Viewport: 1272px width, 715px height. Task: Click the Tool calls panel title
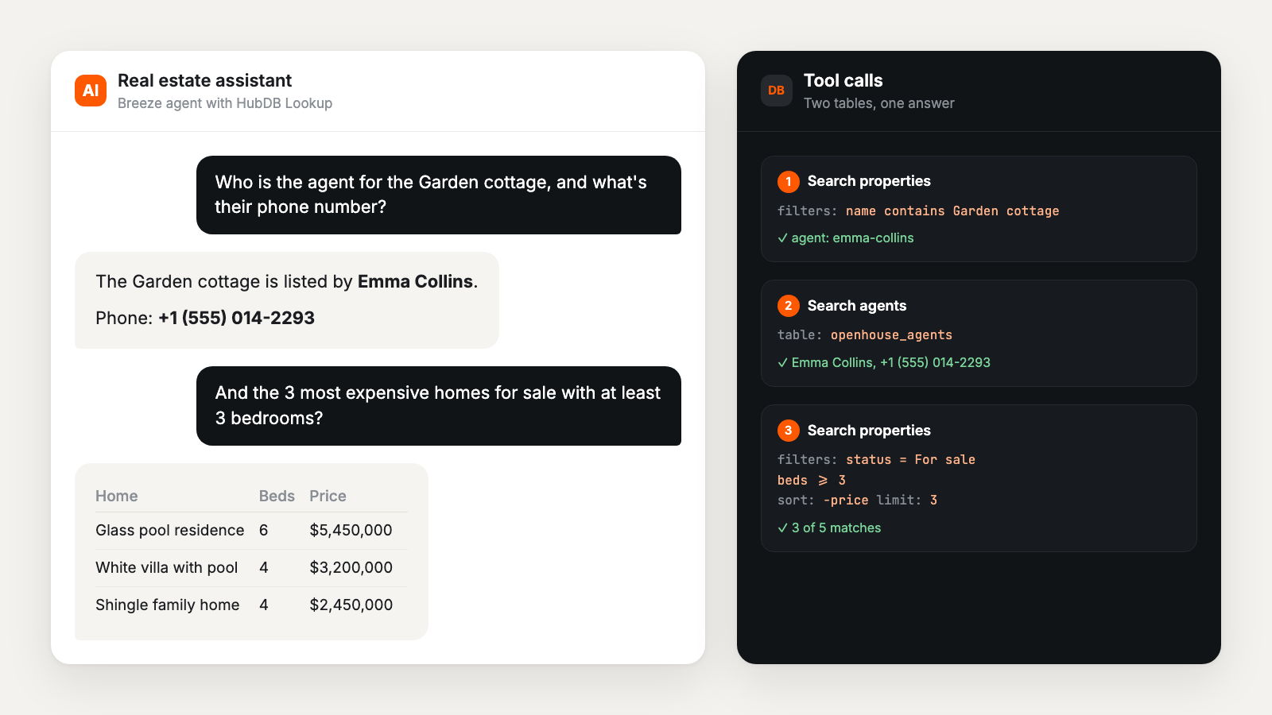point(843,80)
